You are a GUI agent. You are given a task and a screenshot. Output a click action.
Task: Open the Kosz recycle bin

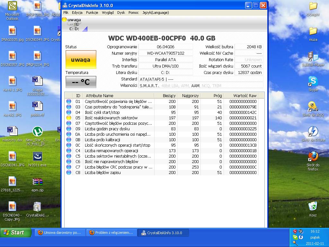click(x=313, y=209)
